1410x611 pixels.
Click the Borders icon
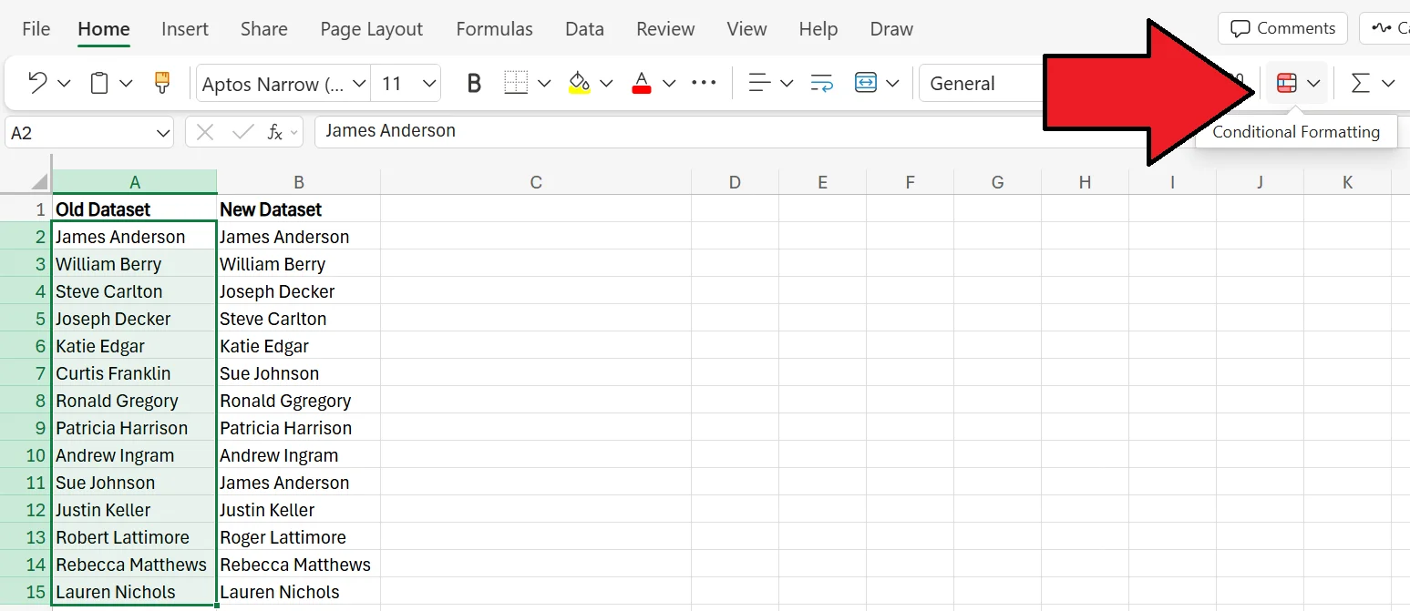(x=515, y=82)
